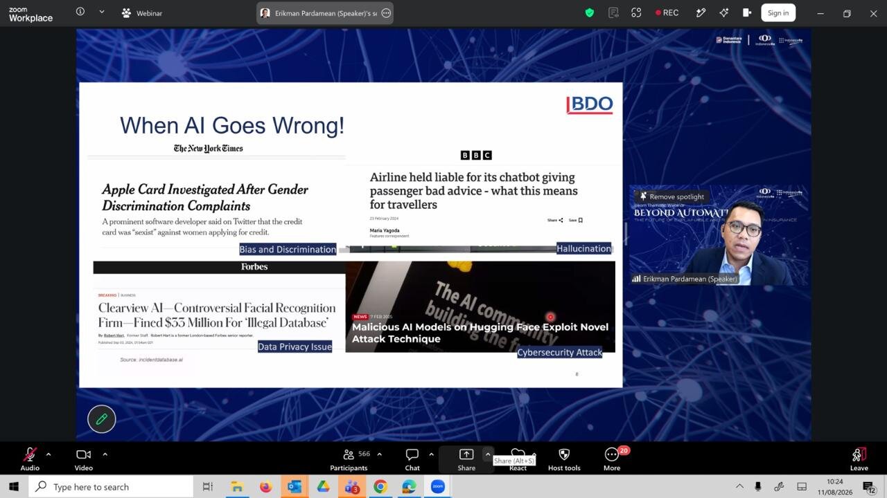Show hidden system tray icons
Screen dimensions: 887x498
(x=739, y=487)
